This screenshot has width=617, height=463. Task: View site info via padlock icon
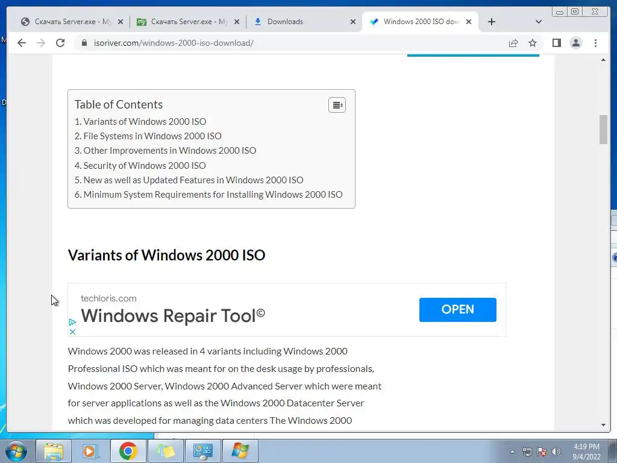84,43
